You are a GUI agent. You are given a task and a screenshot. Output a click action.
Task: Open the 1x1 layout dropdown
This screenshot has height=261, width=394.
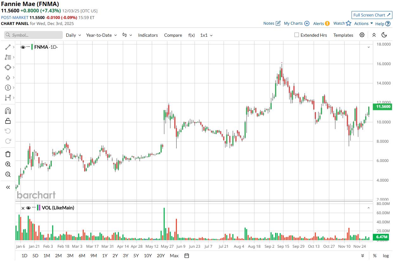click(206, 35)
